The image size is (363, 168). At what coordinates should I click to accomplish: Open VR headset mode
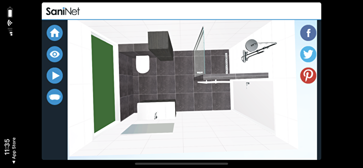pos(54,97)
